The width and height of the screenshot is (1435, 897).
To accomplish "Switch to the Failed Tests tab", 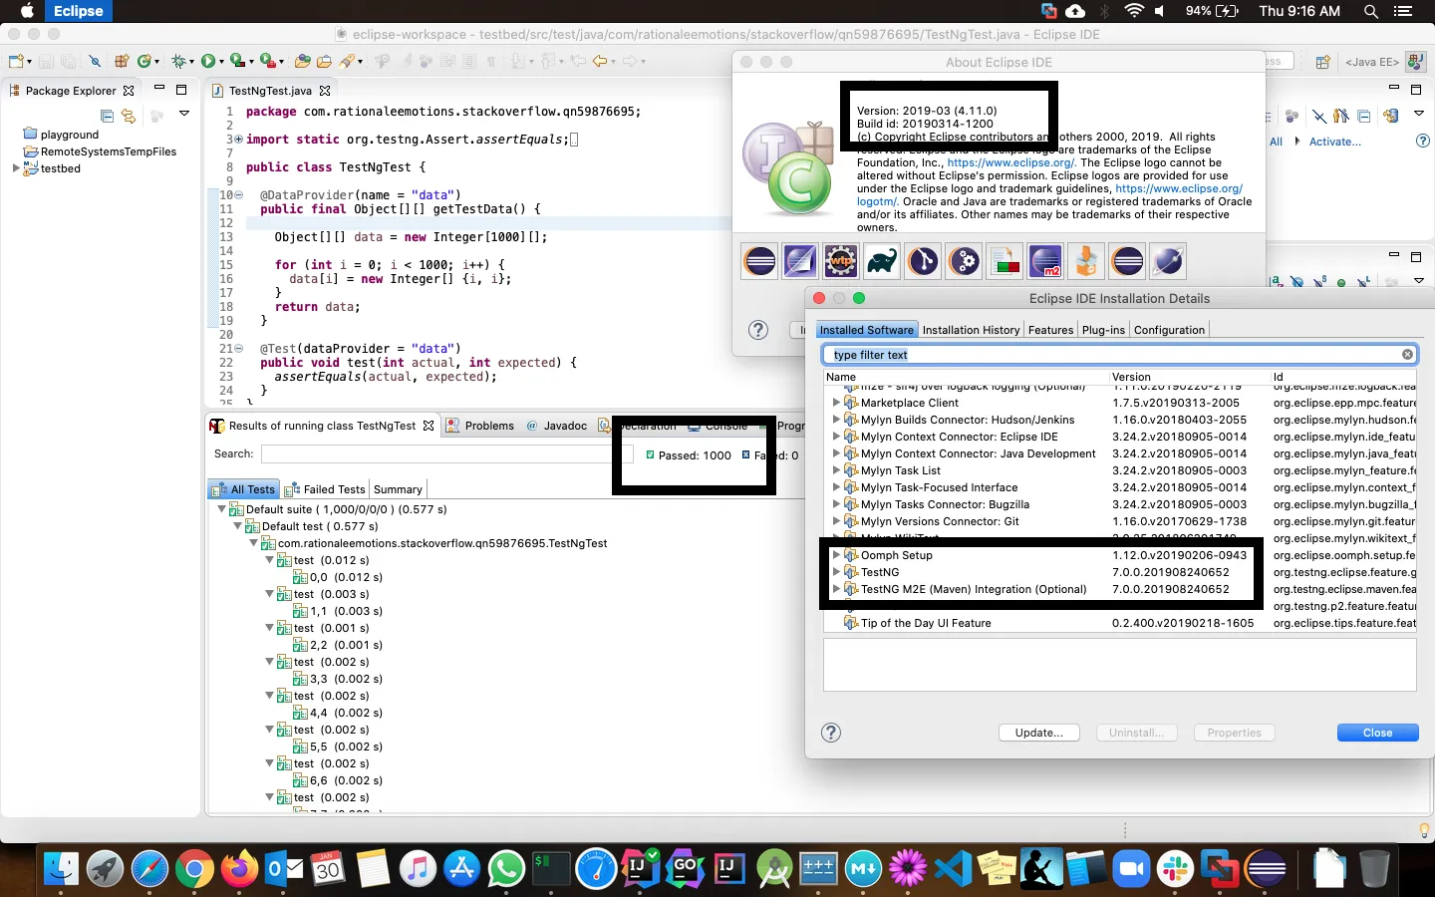I will pos(325,489).
